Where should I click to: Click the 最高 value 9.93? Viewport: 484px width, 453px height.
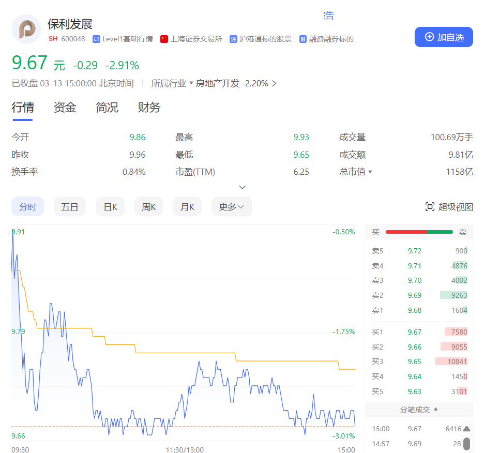[x=301, y=137]
